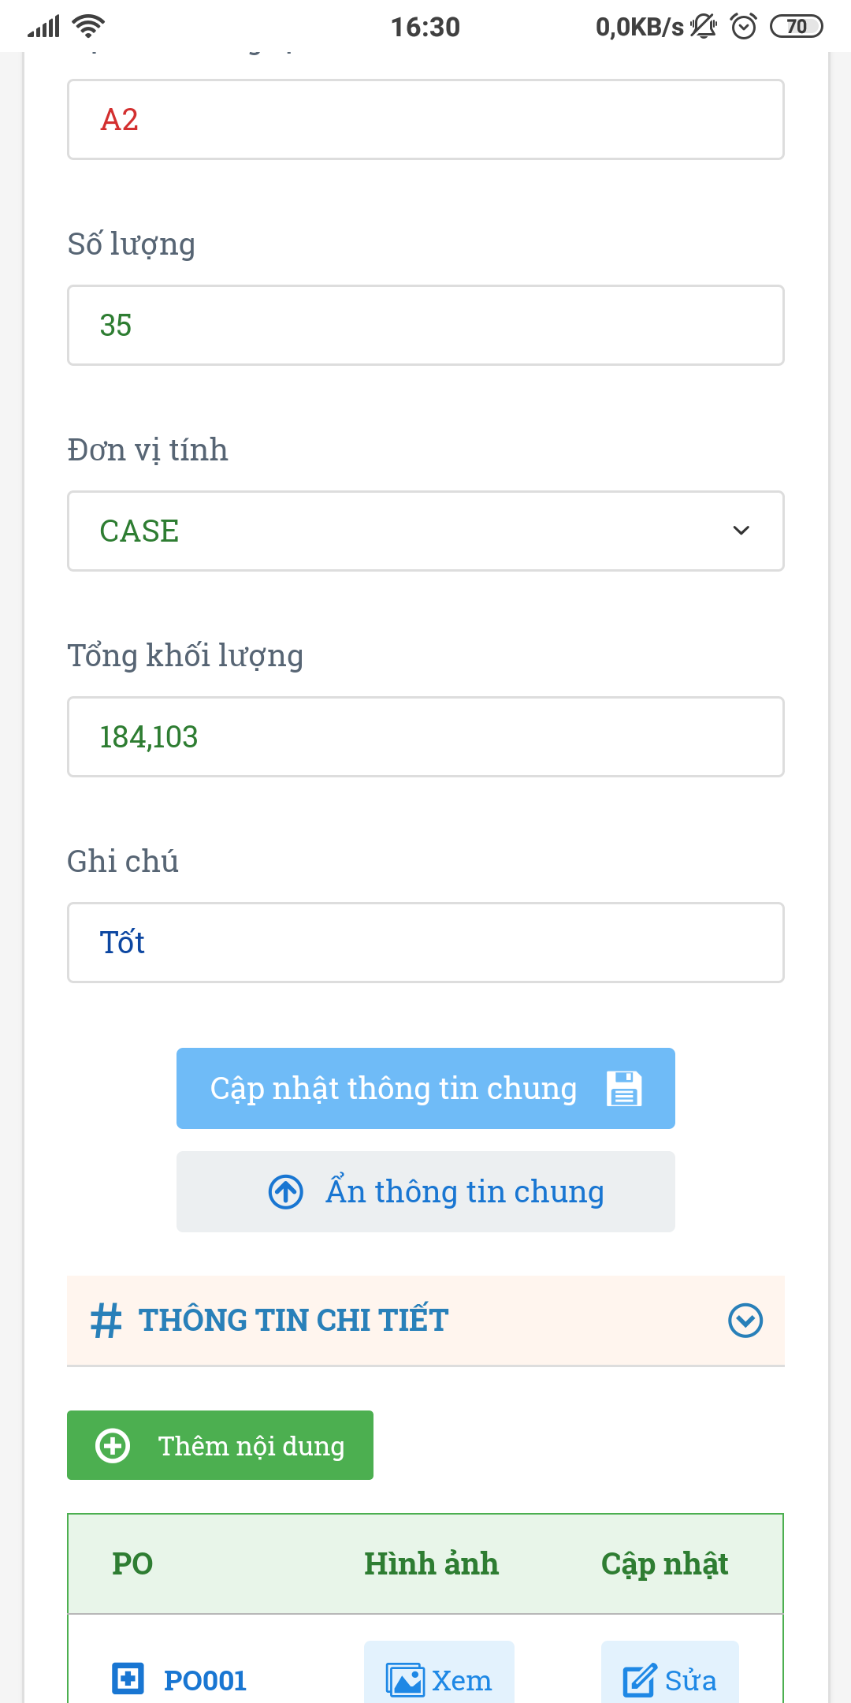Open the PO001 link in table

(x=205, y=1680)
